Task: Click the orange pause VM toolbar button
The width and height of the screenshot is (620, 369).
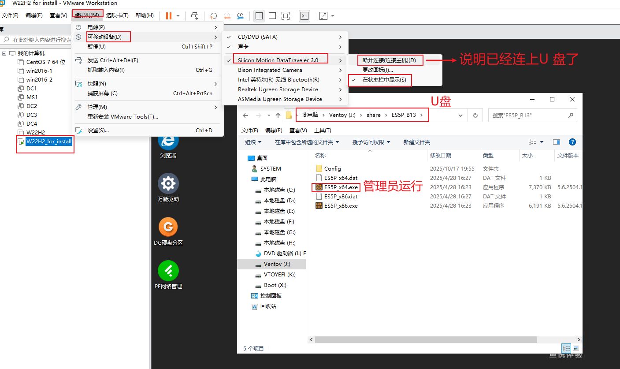Action: click(169, 16)
